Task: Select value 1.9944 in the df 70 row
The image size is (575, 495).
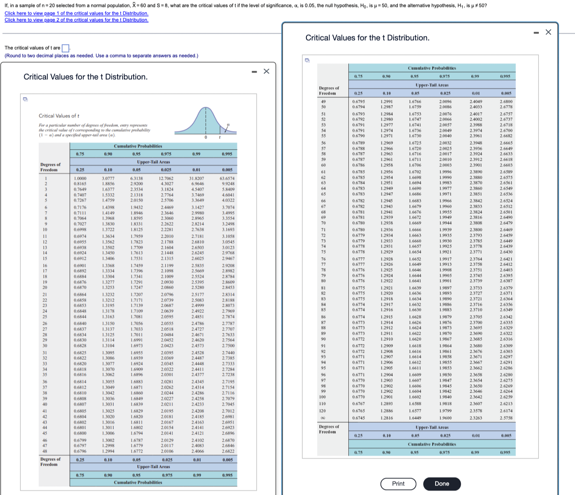Action: point(445,223)
